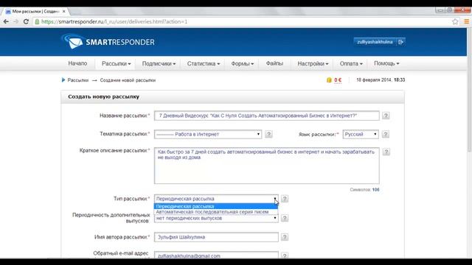Expand the Помощь menu

coord(386,63)
